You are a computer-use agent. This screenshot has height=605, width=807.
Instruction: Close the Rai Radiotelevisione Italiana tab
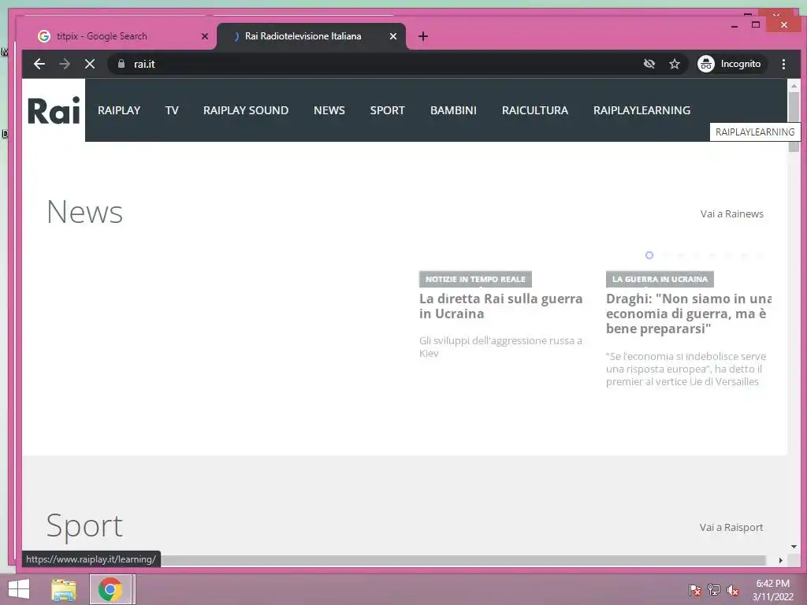[x=392, y=36]
